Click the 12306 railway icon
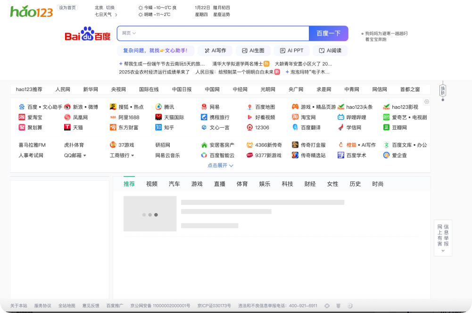Viewport: 472px width, 313px height. (x=249, y=128)
